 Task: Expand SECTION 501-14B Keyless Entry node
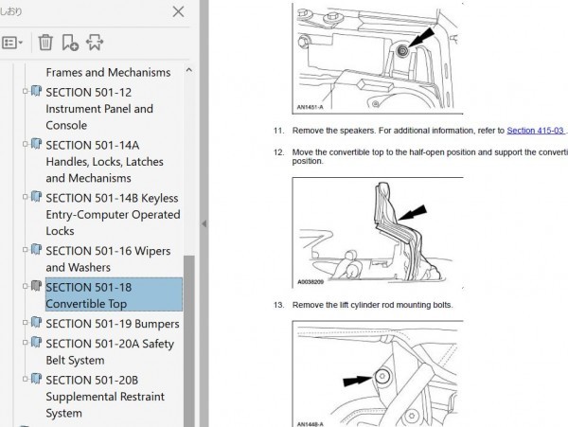(x=25, y=197)
